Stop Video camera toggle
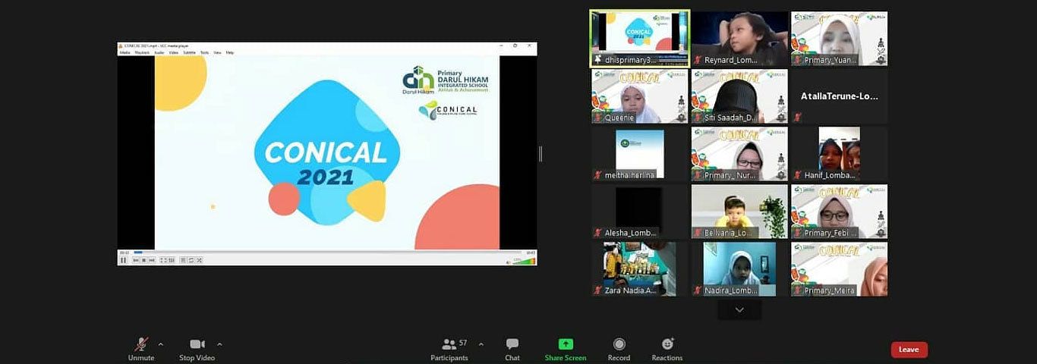1037x364 pixels. pos(197,349)
